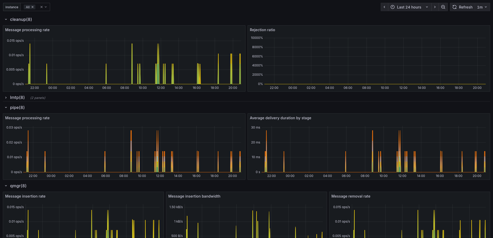Click the Message insertion bandwidth panel title
This screenshot has height=238, width=493.
click(194, 196)
